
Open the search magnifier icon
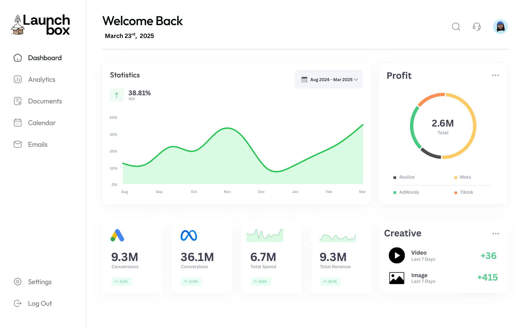click(x=456, y=26)
